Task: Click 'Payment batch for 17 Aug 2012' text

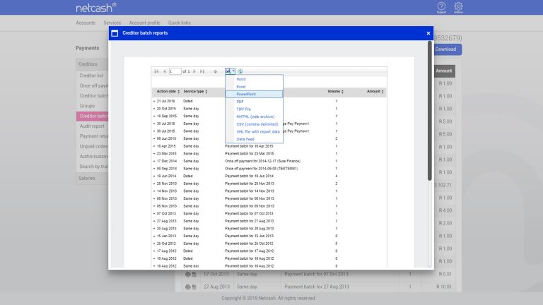Action: [x=250, y=251]
